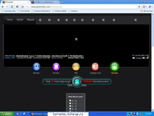Click the broken image in banner center
This screenshot has height=116, width=154.
76,39
